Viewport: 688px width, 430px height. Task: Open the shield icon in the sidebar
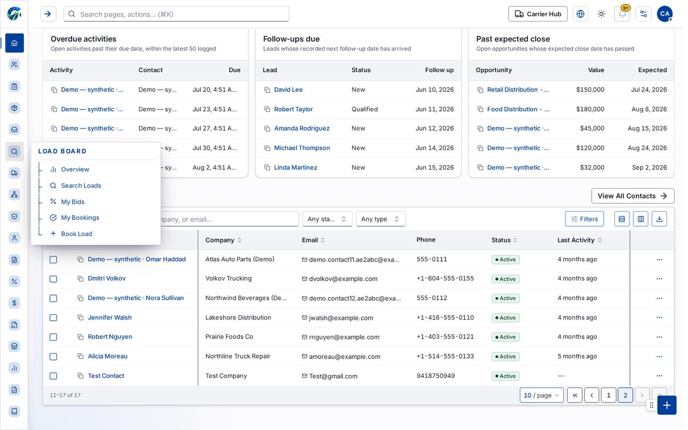click(x=15, y=216)
